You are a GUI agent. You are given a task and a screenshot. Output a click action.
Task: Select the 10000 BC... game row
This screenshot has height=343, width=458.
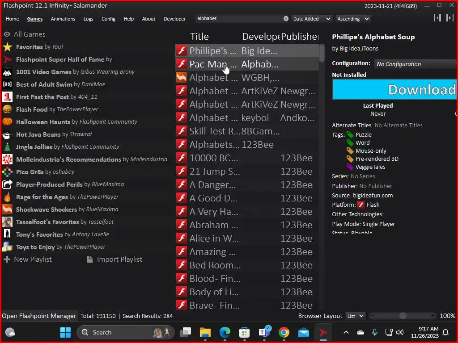coord(247,158)
